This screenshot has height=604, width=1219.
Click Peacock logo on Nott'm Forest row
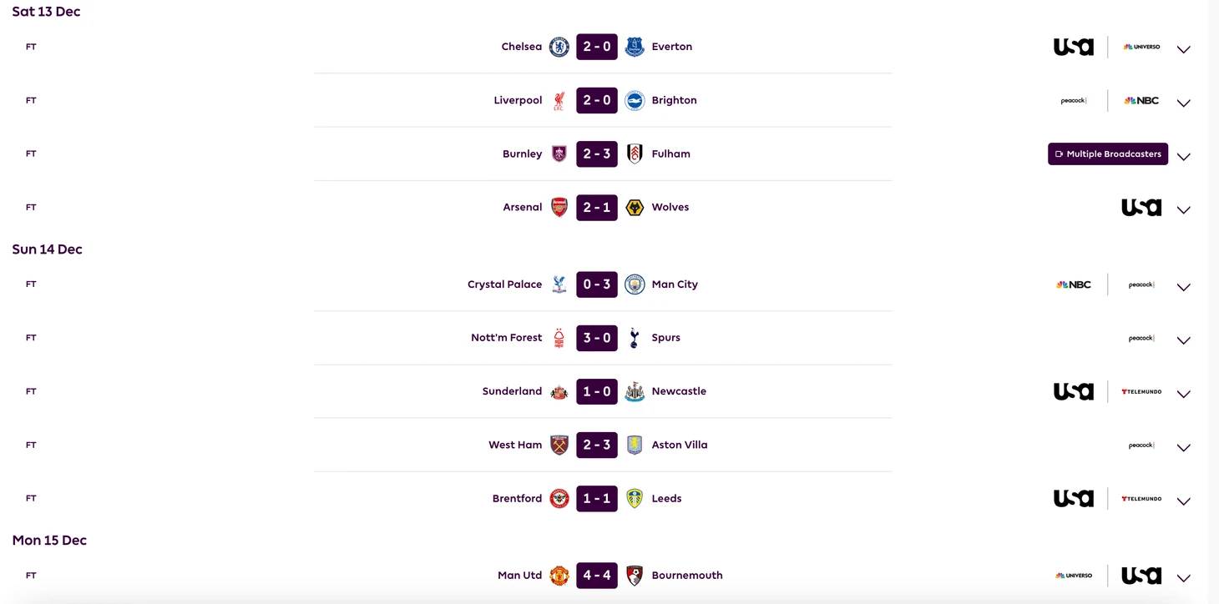coord(1141,338)
